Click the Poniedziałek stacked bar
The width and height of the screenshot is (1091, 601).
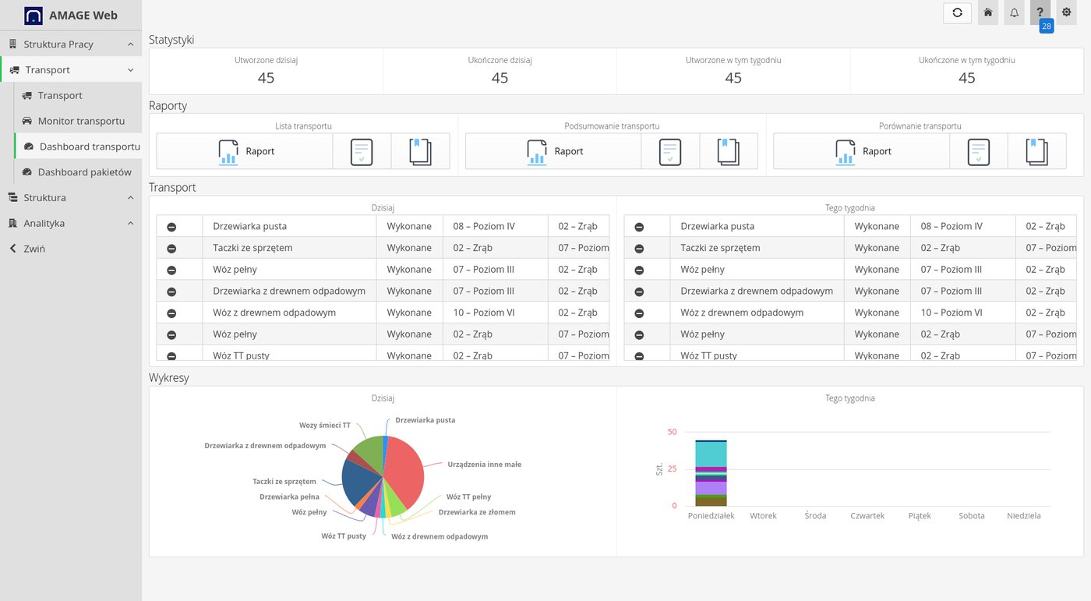711,473
